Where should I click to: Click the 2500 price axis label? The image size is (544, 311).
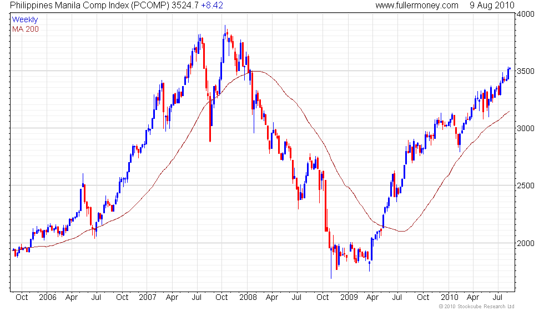526,185
